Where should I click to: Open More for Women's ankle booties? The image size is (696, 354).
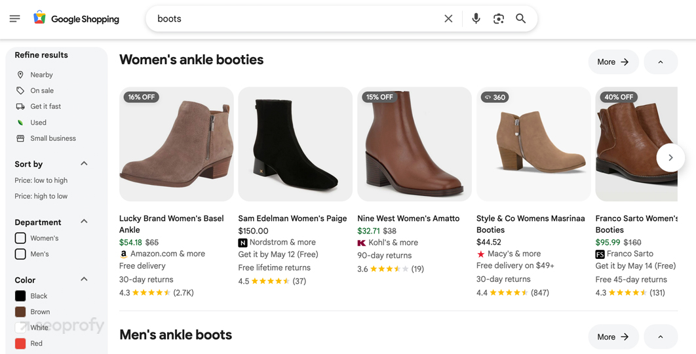613,62
